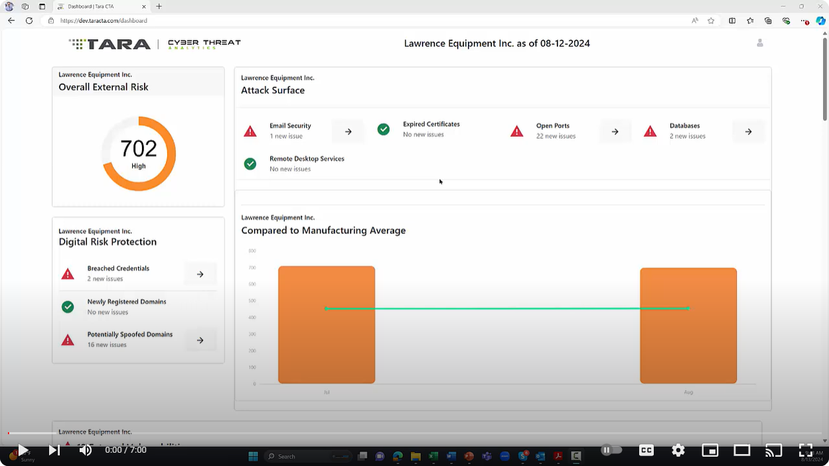Click the TARA Cyber Threat Analytics logo
829x466 pixels.
pos(155,44)
